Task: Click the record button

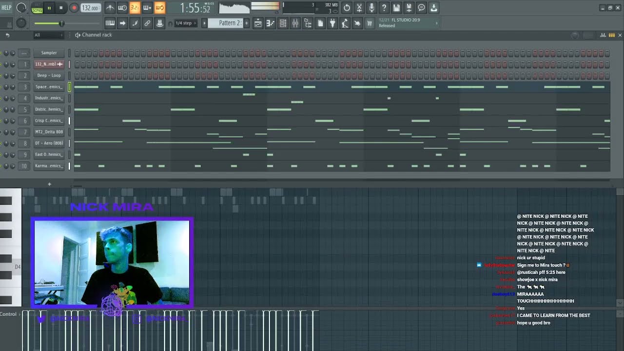Action: pyautogui.click(x=74, y=8)
